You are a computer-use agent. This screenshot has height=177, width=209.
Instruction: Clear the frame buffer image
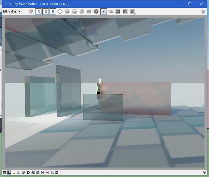(96, 11)
